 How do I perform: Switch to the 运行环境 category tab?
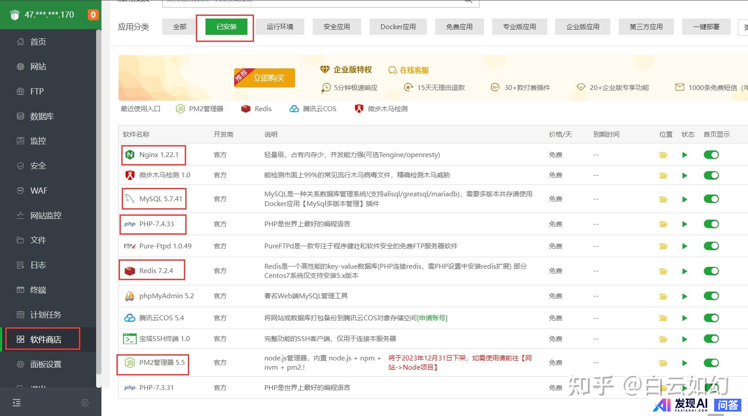pos(280,27)
